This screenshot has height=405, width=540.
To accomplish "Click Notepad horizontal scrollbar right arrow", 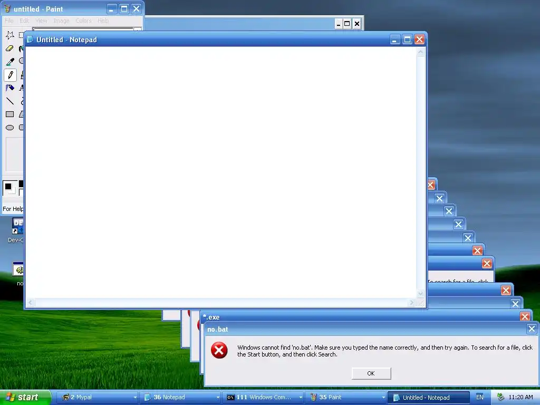I will point(411,303).
